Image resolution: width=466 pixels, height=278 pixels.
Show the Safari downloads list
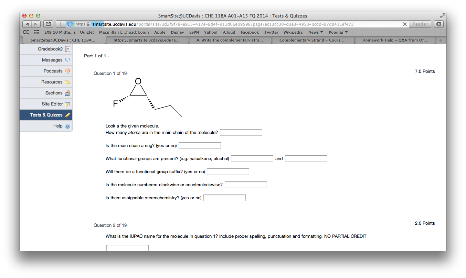tap(438, 24)
